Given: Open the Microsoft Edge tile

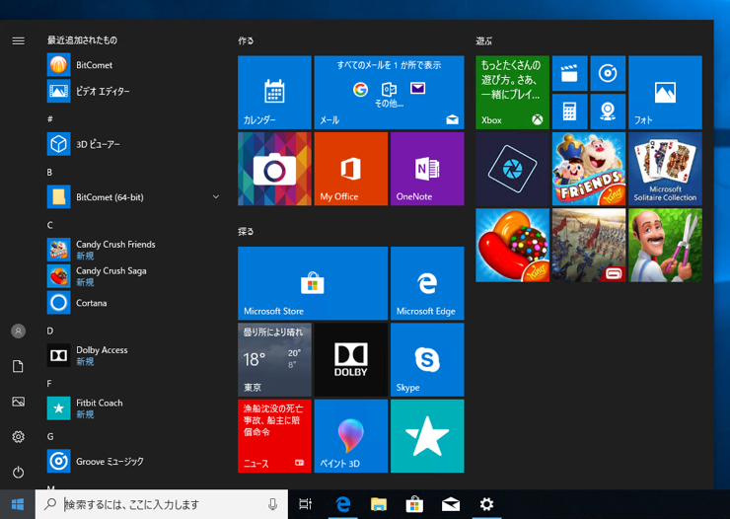Looking at the screenshot, I should [427, 283].
